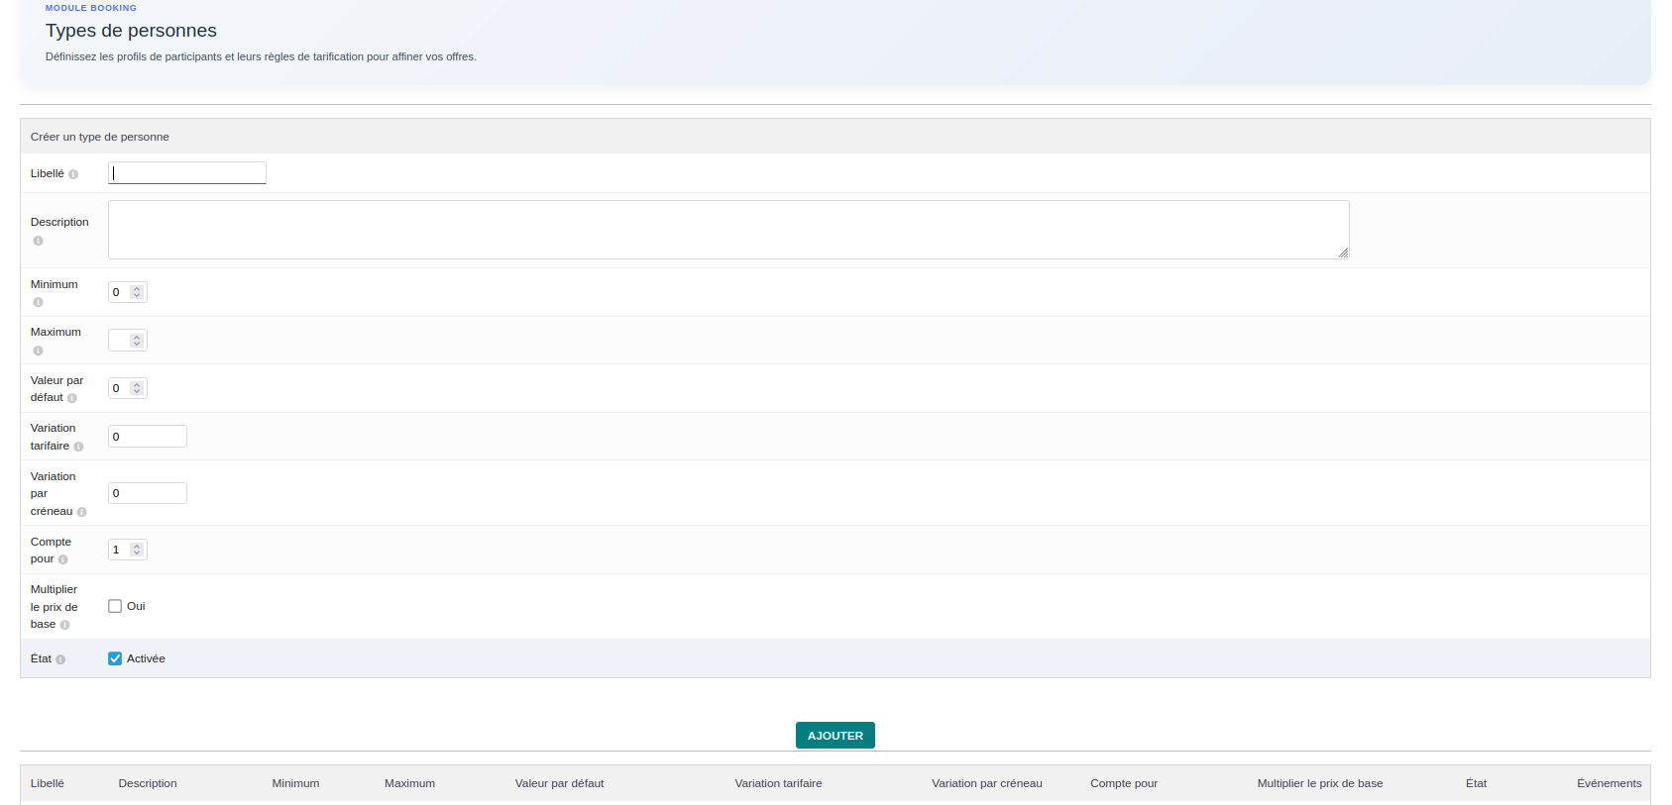1672x805 pixels.
Task: Uncheck the Activée state checkbox
Action: click(115, 658)
